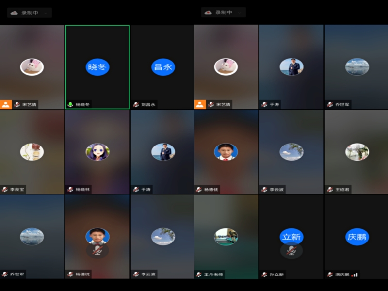
Task: Click the mic status icon beside 王绍君
Action: [x=330, y=189]
